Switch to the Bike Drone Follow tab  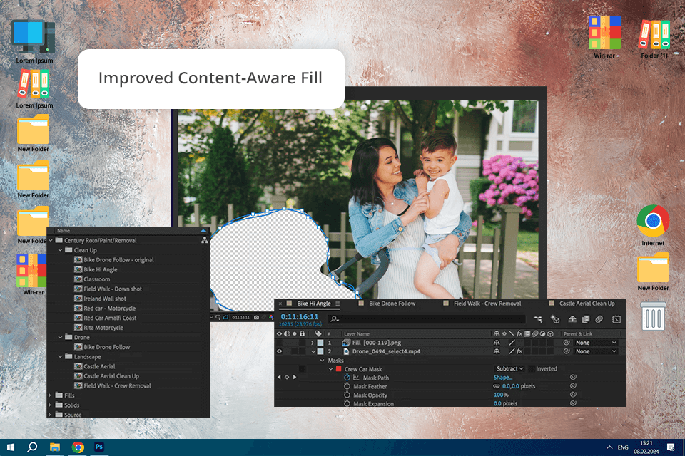pyautogui.click(x=392, y=304)
